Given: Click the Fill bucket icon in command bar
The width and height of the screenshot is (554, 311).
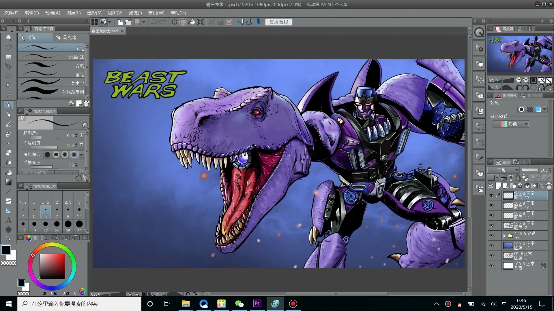Looking at the screenshot, I should (x=192, y=22).
